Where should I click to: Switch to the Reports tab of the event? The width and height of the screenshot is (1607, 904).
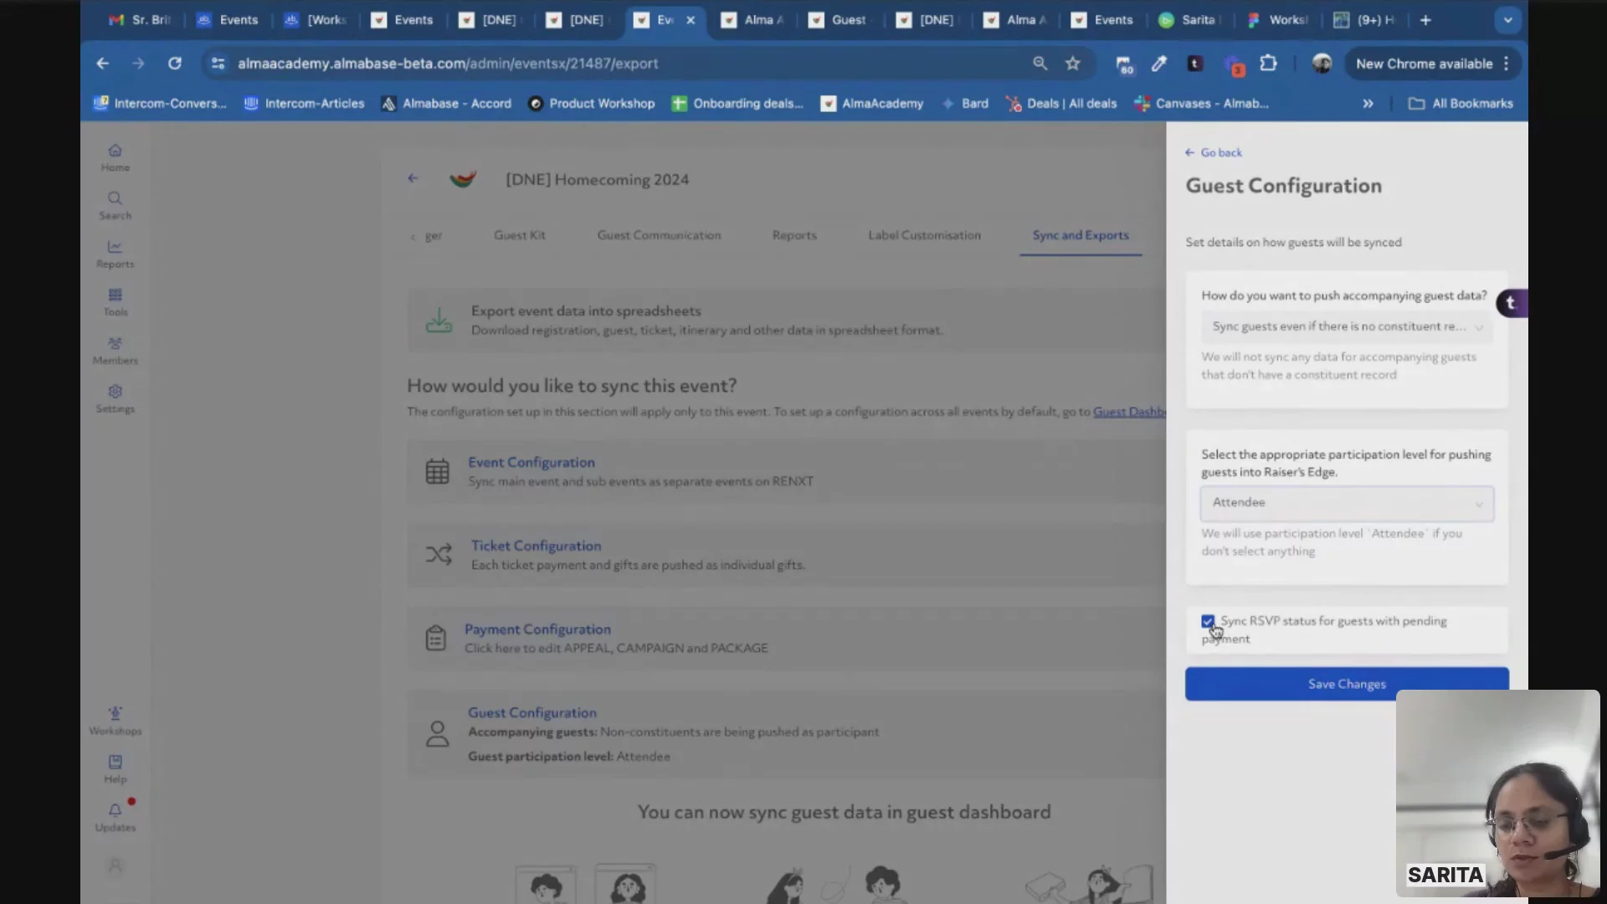(x=794, y=235)
